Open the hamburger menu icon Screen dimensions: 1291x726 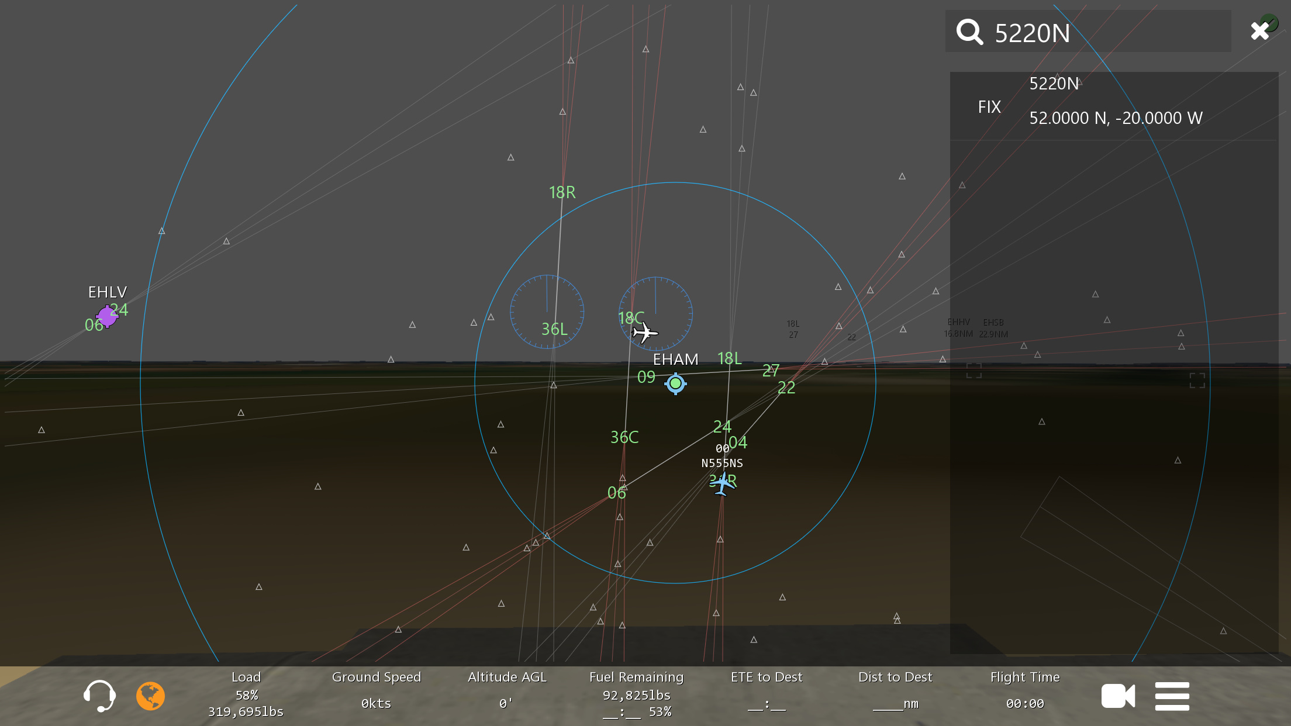[1172, 696]
